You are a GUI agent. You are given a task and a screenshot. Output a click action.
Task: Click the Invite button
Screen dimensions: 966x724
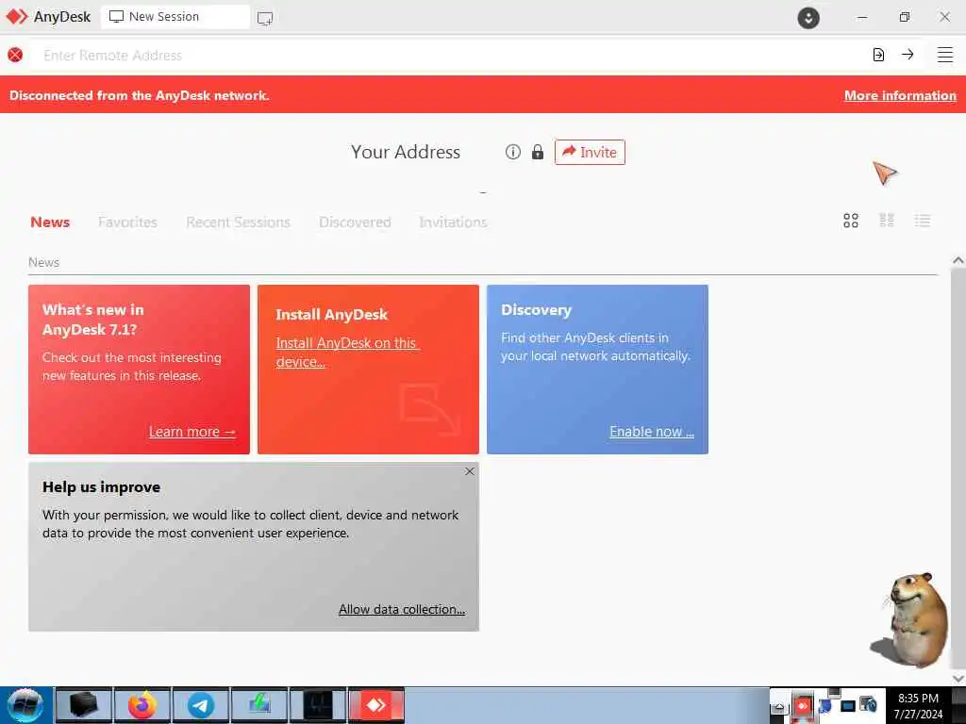click(x=590, y=152)
